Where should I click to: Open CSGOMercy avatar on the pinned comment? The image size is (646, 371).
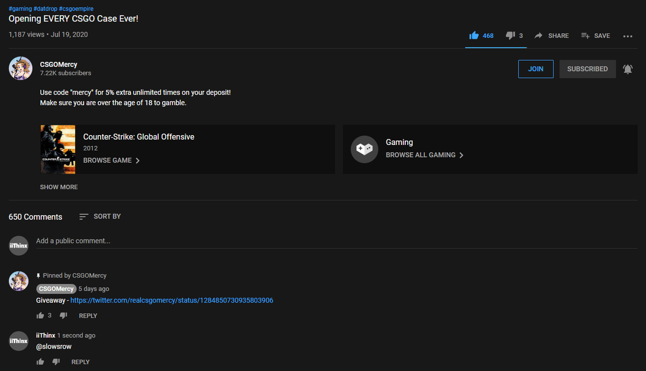pyautogui.click(x=18, y=281)
